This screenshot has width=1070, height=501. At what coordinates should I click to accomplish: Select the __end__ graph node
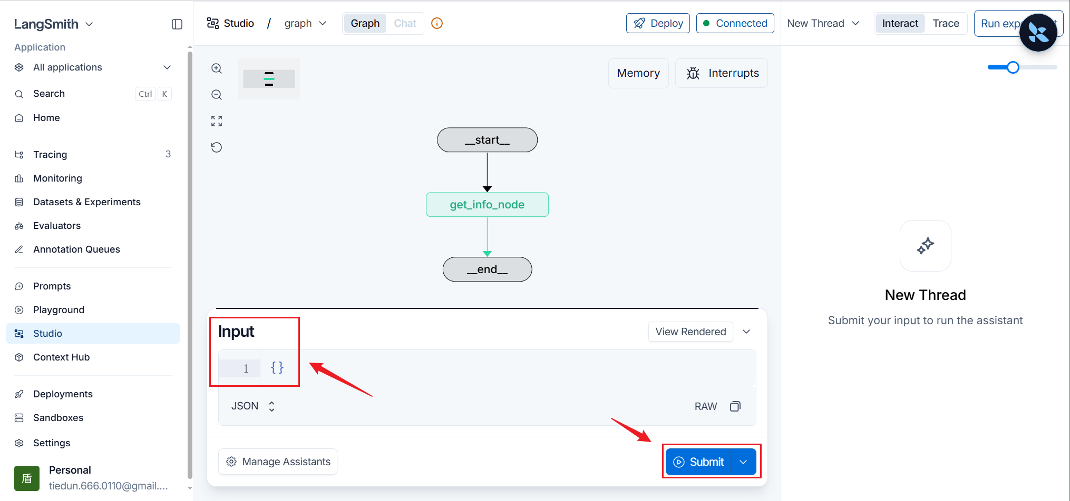tap(487, 269)
